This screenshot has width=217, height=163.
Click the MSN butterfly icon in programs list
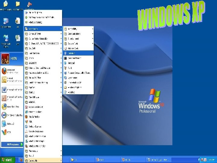click(x=26, y=122)
